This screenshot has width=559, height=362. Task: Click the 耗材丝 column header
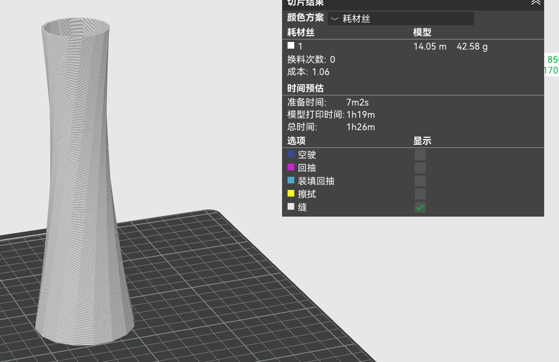click(x=301, y=33)
